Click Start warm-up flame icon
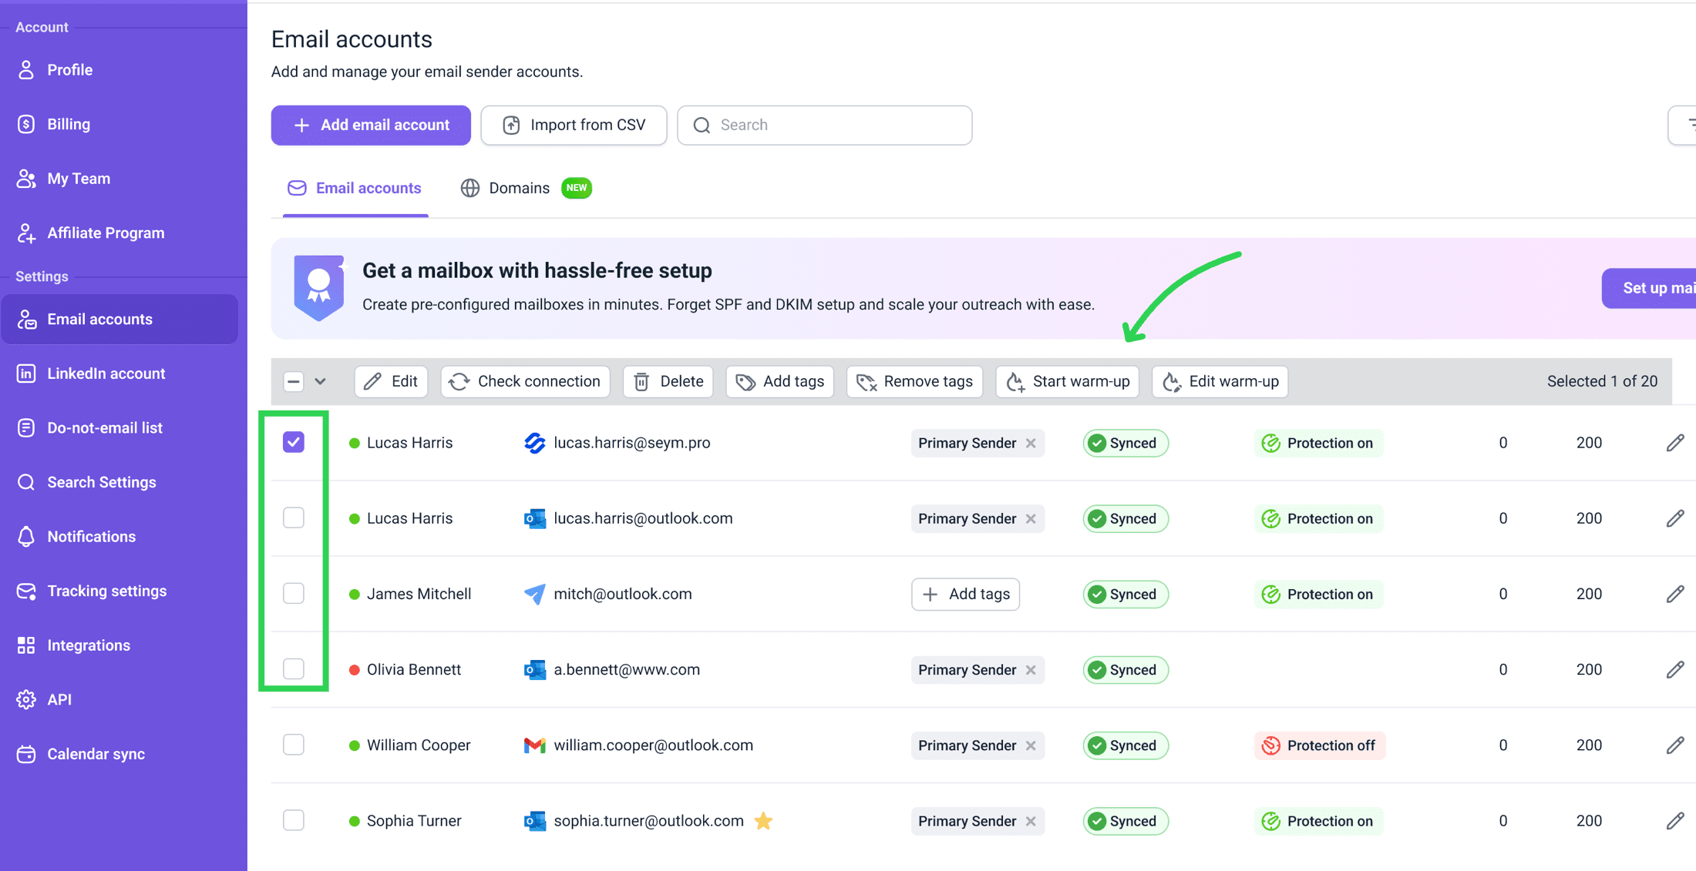This screenshot has height=871, width=1696. (x=1015, y=382)
